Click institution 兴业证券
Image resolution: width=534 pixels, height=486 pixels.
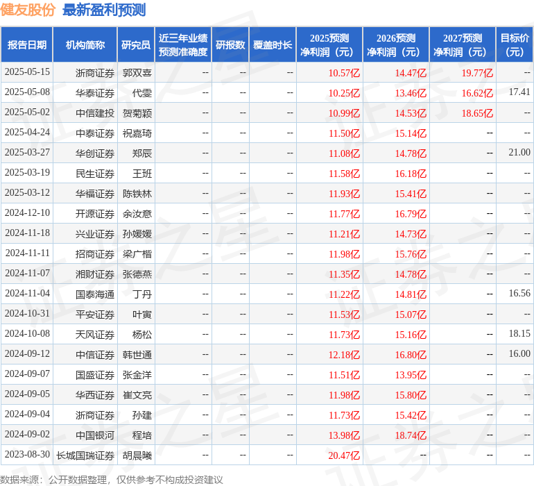click(95, 234)
